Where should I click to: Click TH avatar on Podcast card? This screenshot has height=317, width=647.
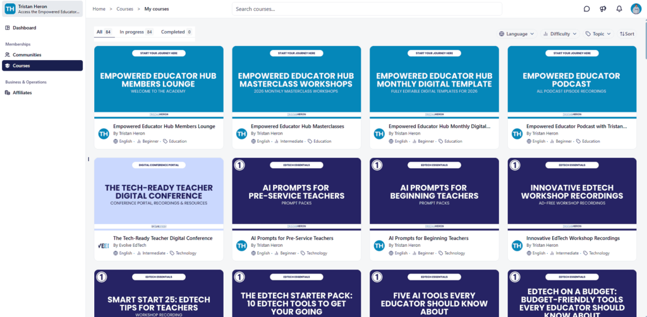[517, 134]
